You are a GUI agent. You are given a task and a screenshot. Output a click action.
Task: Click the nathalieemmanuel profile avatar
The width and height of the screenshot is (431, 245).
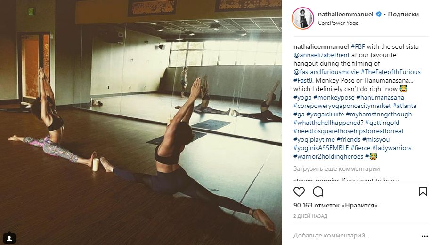302,18
